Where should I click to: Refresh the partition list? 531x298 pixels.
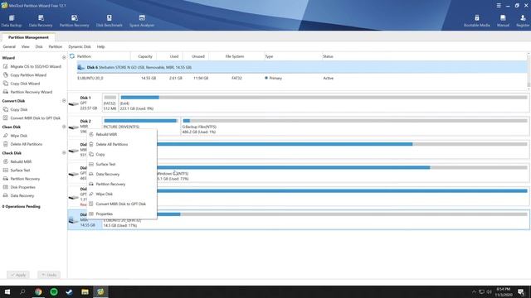pos(72,56)
